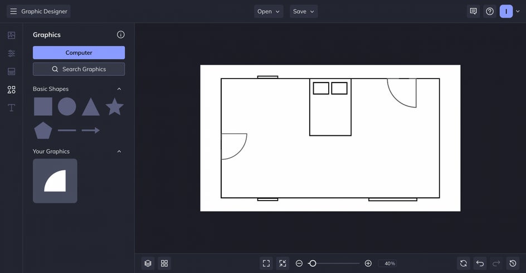This screenshot has width=526, height=273.
Task: Click the zoom out minus icon
Action: pos(299,264)
